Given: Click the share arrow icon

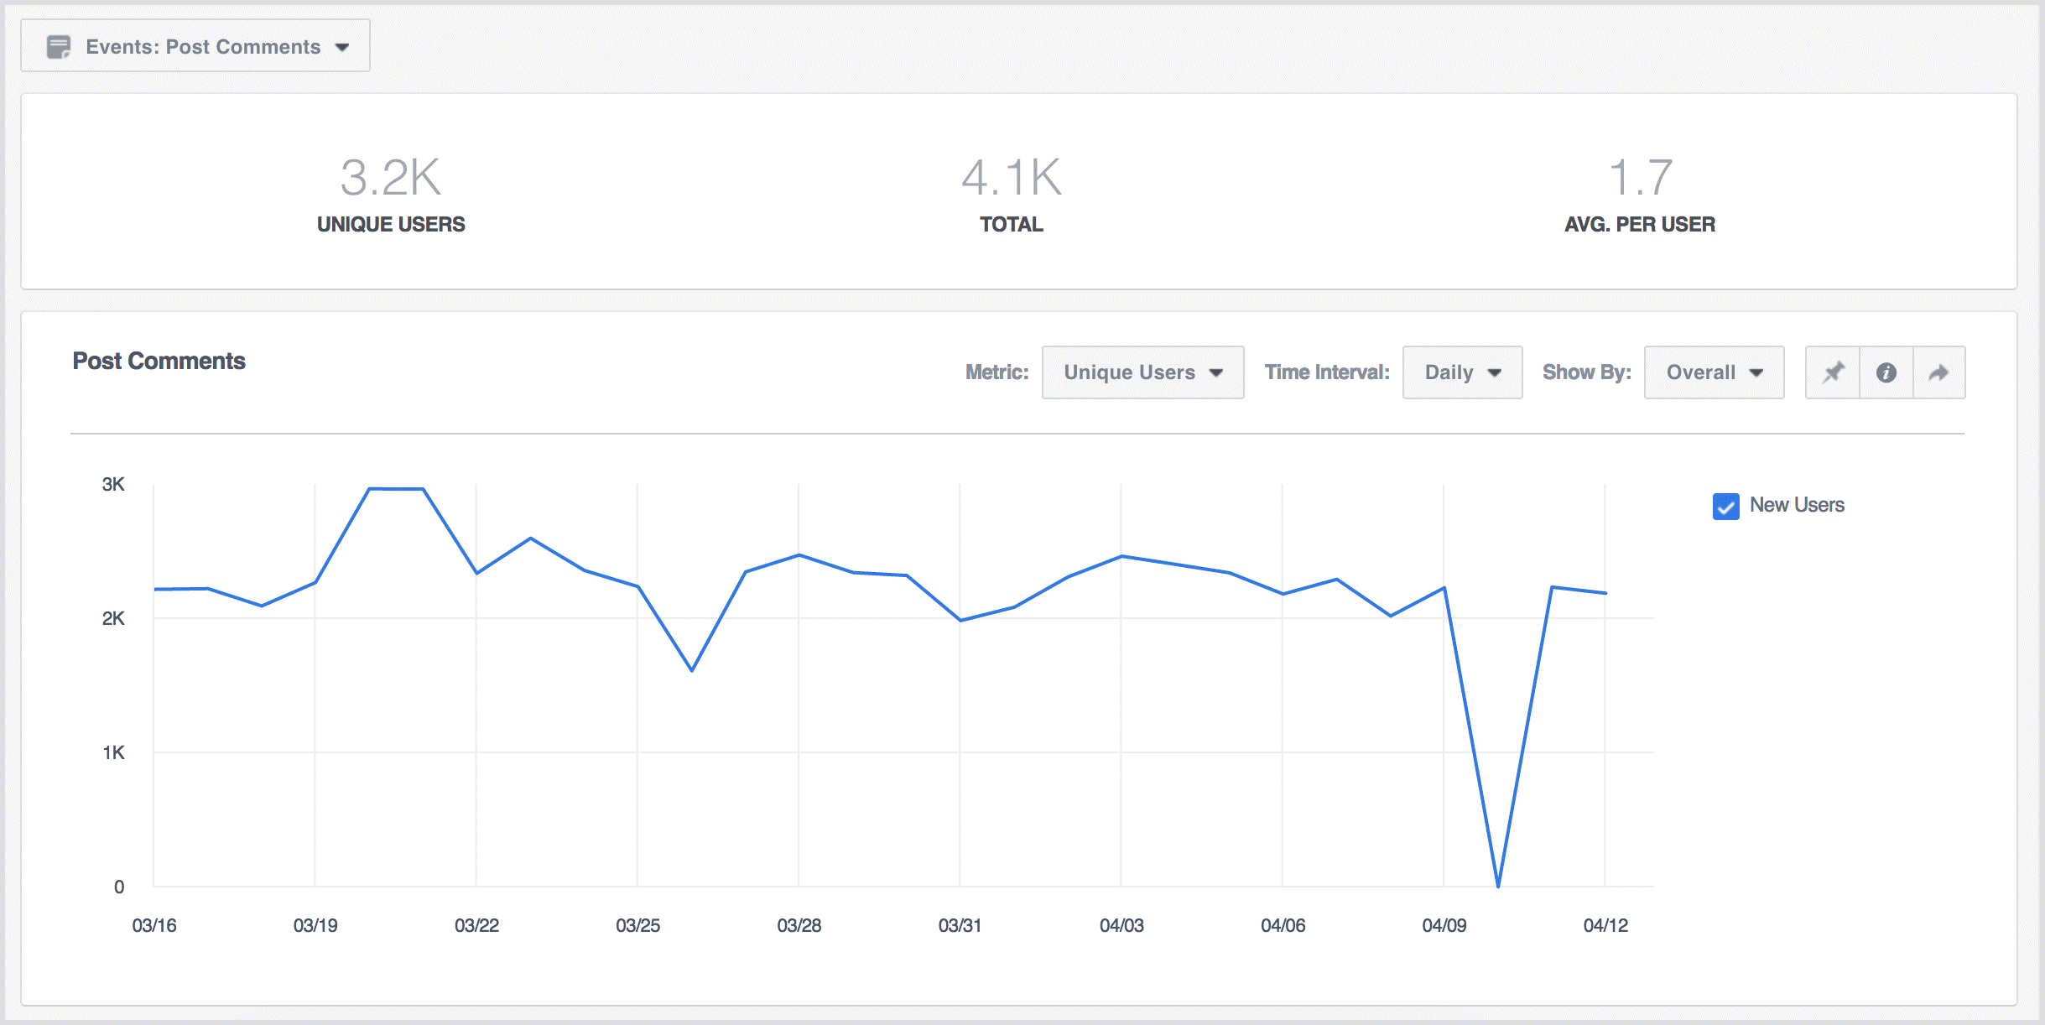Looking at the screenshot, I should point(1938,372).
